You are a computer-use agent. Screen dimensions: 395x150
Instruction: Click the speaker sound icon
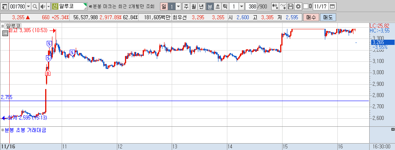[x=43, y=6]
